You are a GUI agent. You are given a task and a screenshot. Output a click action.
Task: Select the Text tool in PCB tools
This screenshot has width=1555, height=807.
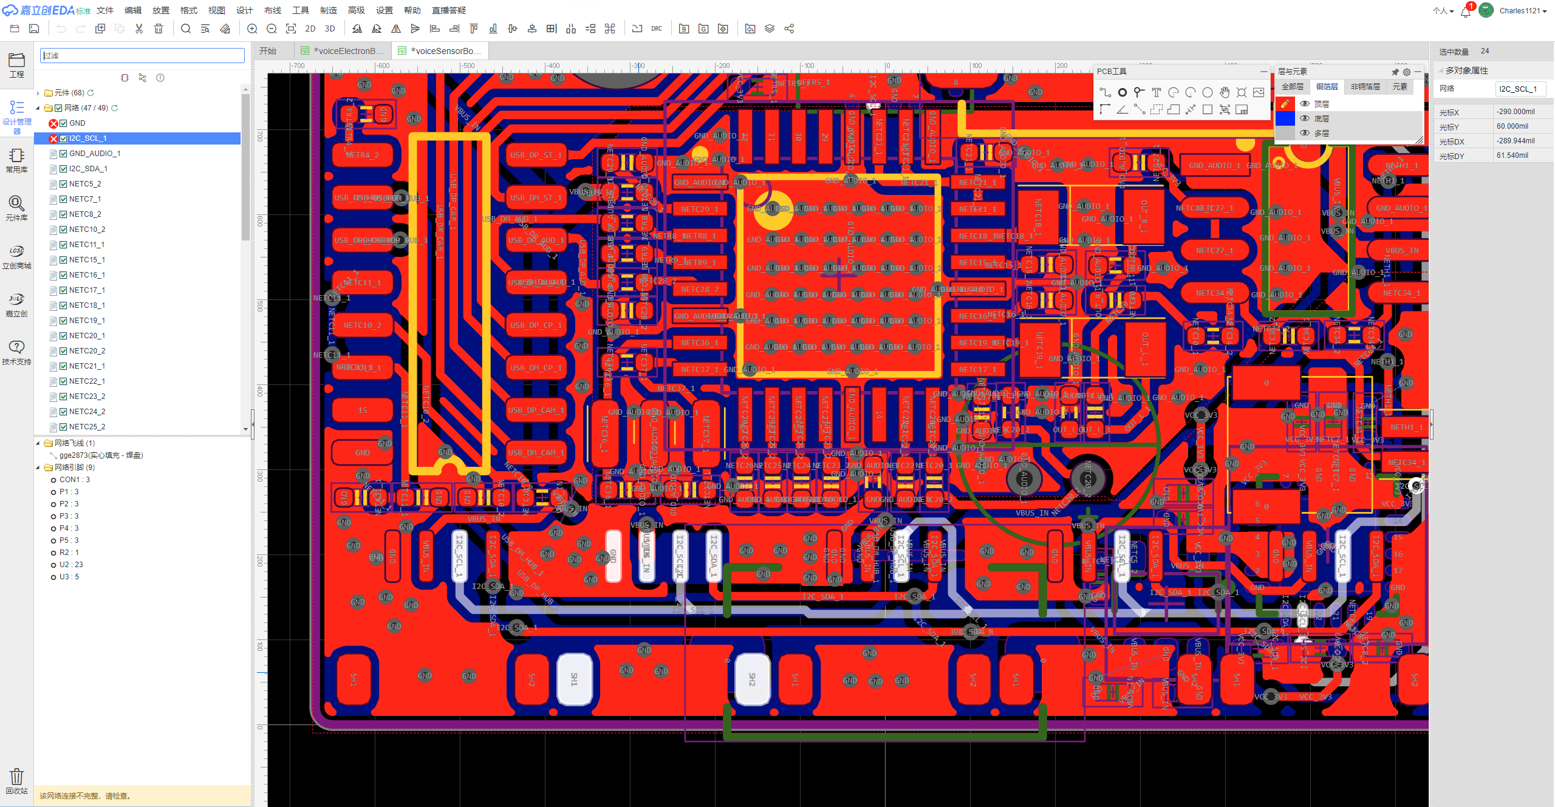click(x=1156, y=92)
